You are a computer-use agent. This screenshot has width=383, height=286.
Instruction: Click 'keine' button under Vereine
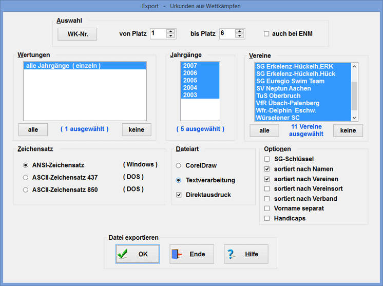point(348,130)
